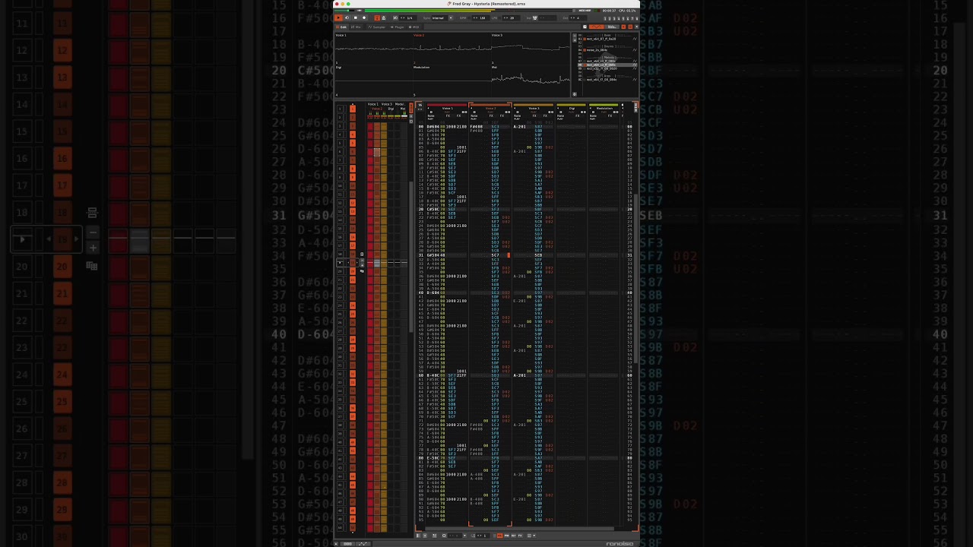Toggle the Vel keyboard velocity icon
Image resolution: width=973 pixels, height=547 pixels.
[535, 17]
